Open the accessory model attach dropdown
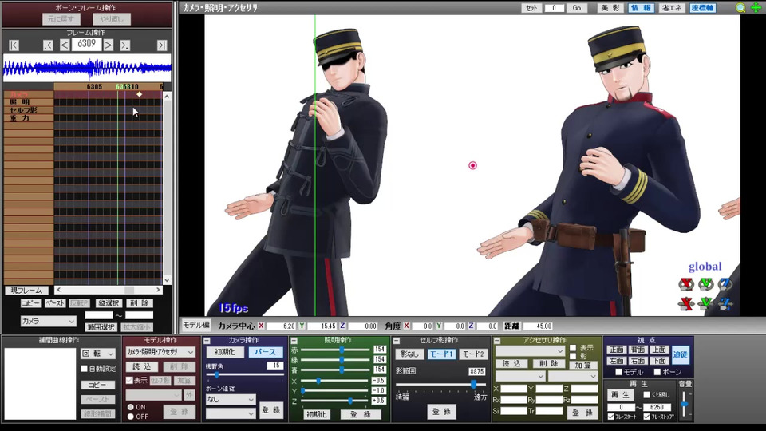766x431 pixels. [x=519, y=376]
